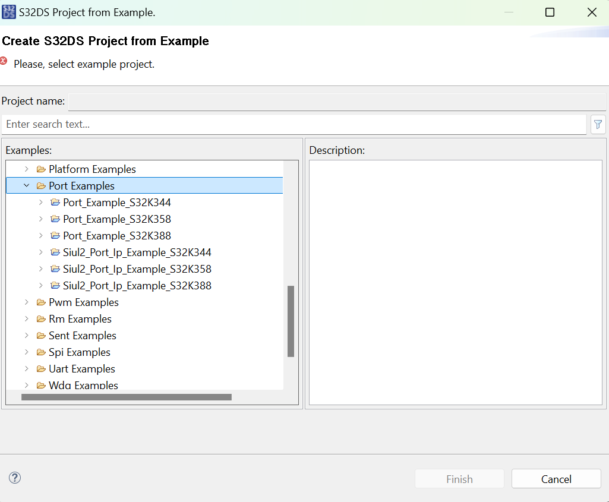Open the filter options icon

[x=598, y=124]
